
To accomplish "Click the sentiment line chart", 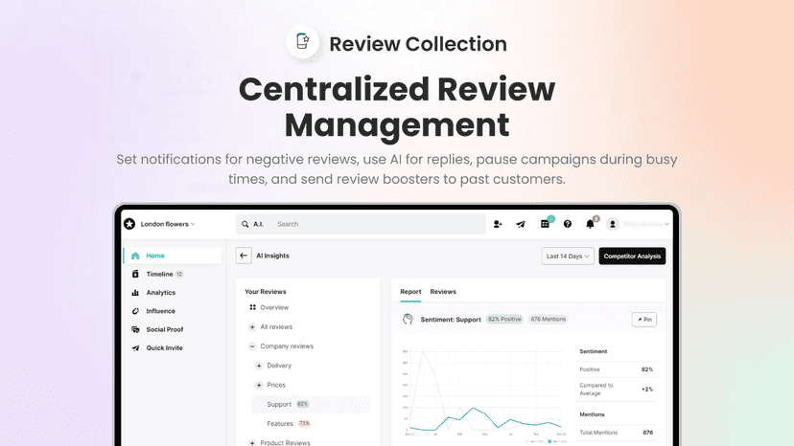I will pos(484,391).
